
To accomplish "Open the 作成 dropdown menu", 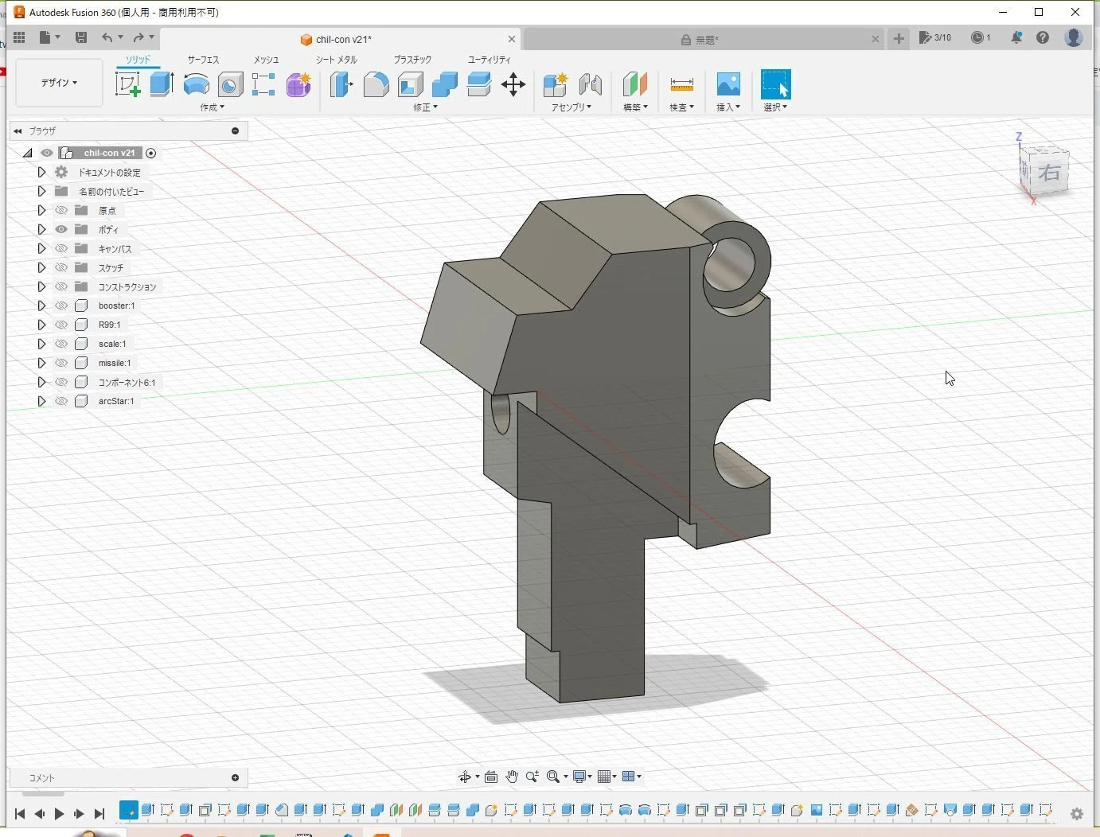I will (x=212, y=107).
